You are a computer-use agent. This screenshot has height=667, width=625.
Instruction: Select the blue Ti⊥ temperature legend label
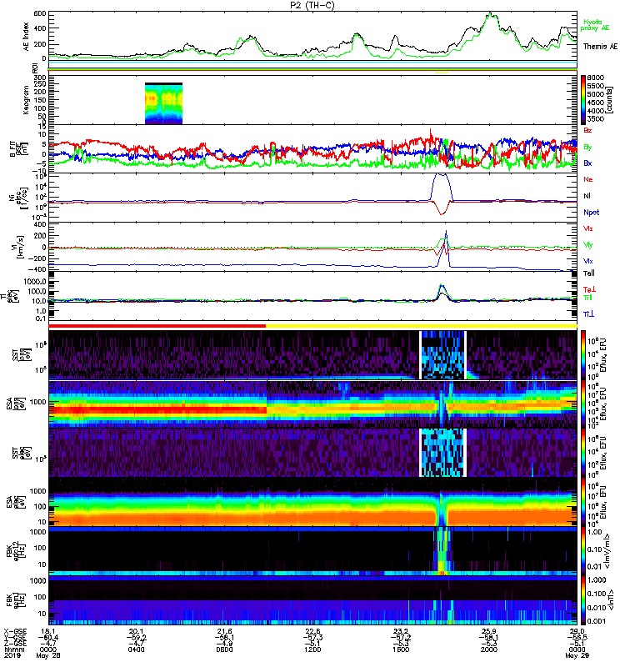pyautogui.click(x=588, y=314)
